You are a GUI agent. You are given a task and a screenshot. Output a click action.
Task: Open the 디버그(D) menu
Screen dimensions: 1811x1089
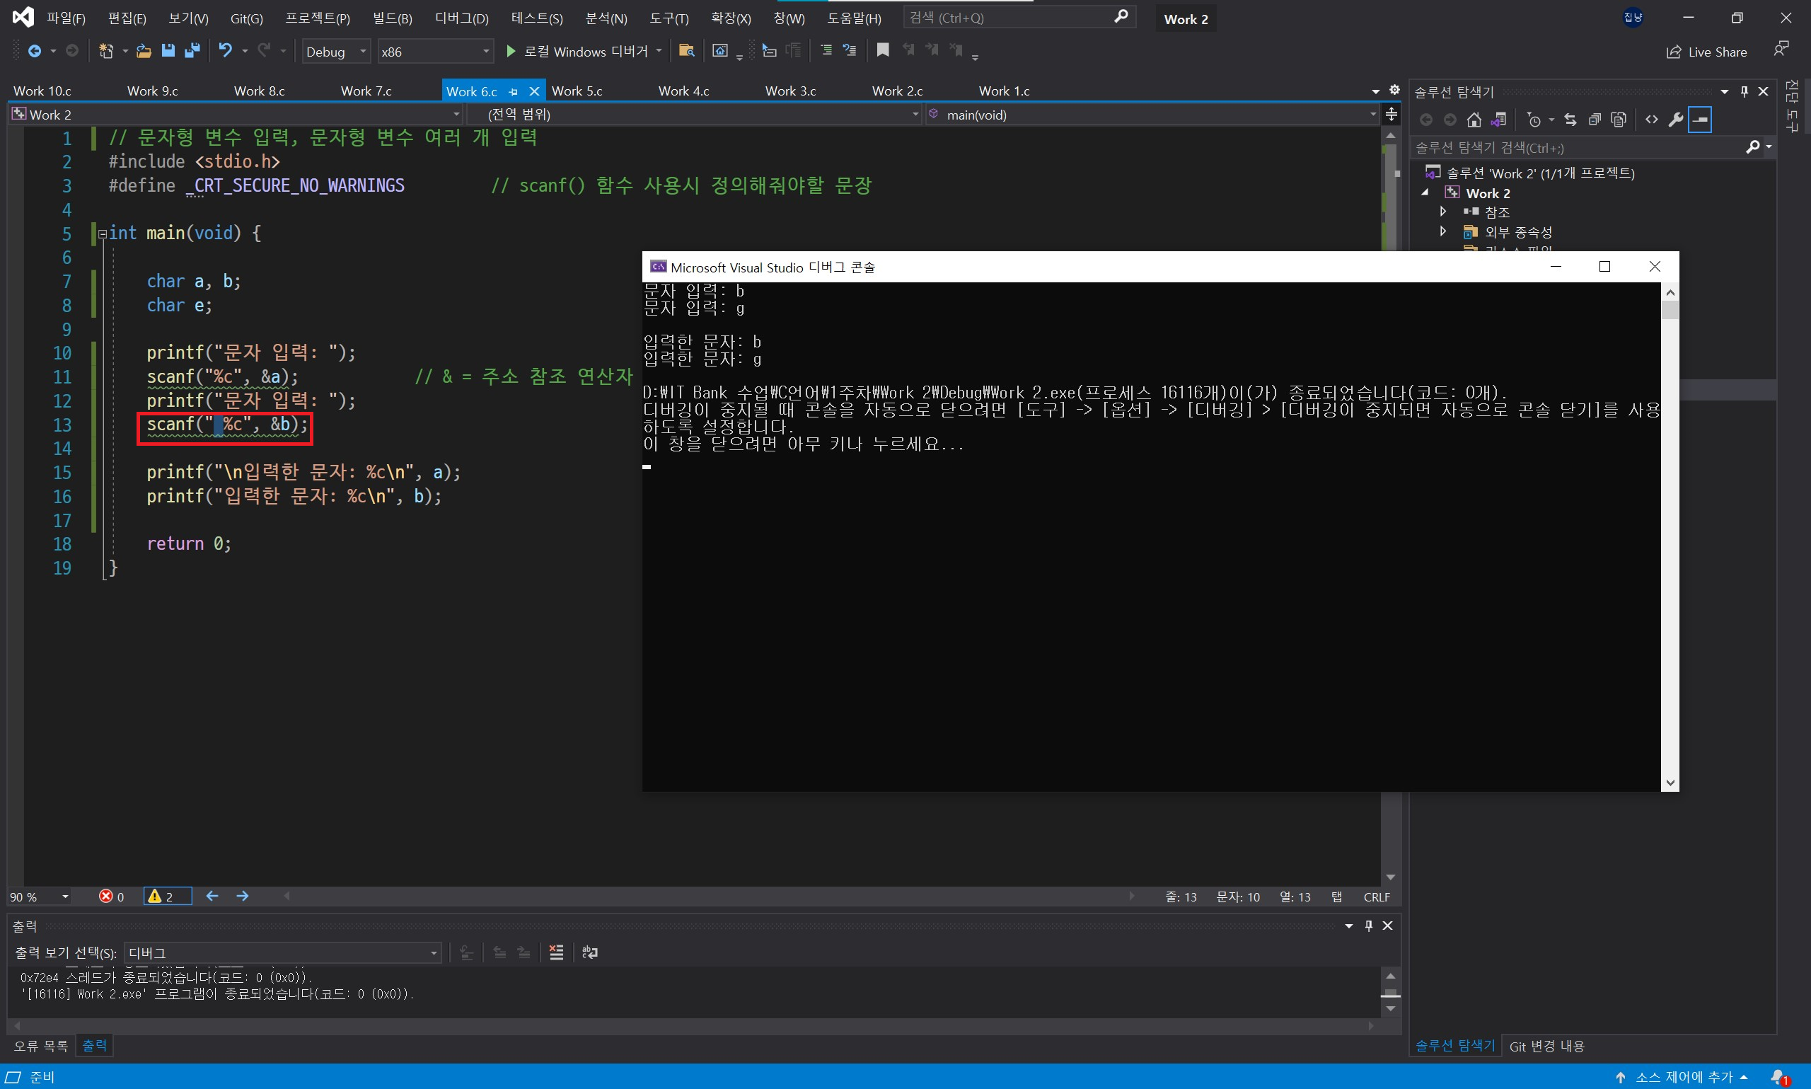point(461,18)
